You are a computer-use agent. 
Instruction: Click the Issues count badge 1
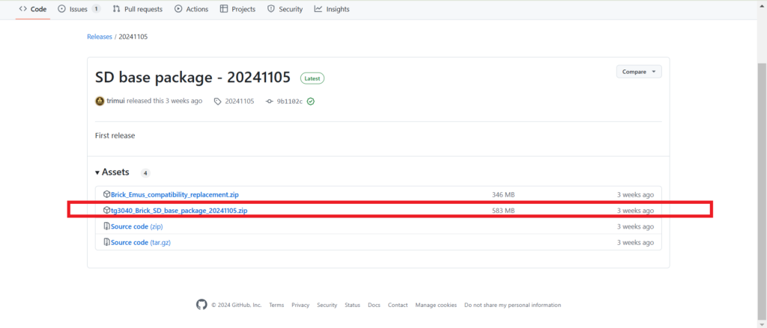tap(96, 9)
